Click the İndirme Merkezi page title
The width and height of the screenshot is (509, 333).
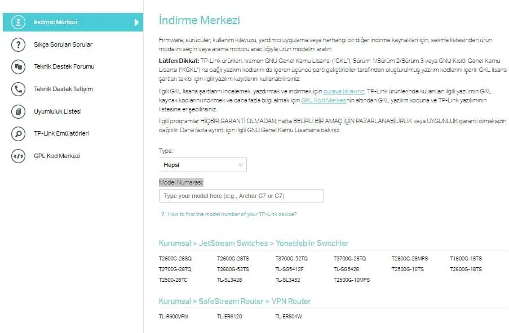click(200, 20)
